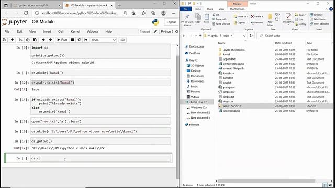This screenshot has width=335, height=188.
Task: Open browser profile avatar icon
Action: tap(163, 13)
